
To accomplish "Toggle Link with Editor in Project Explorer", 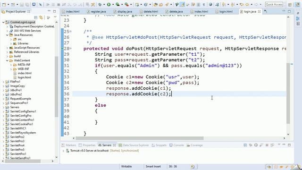I will point(41,17).
